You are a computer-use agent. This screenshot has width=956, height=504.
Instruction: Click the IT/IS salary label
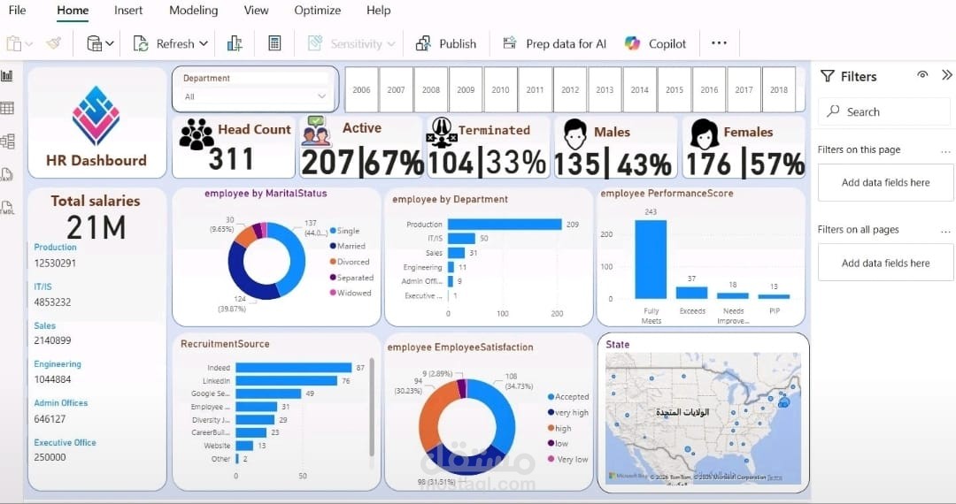(42, 286)
